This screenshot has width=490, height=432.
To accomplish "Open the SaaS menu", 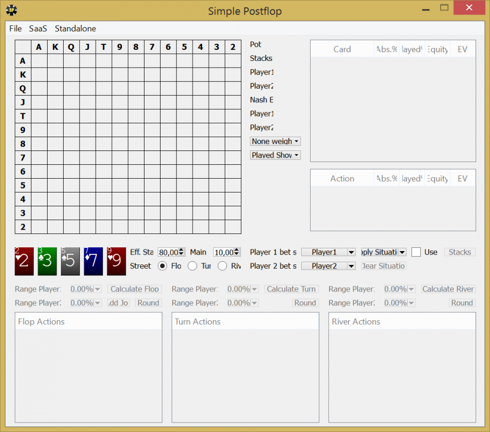I will [38, 28].
